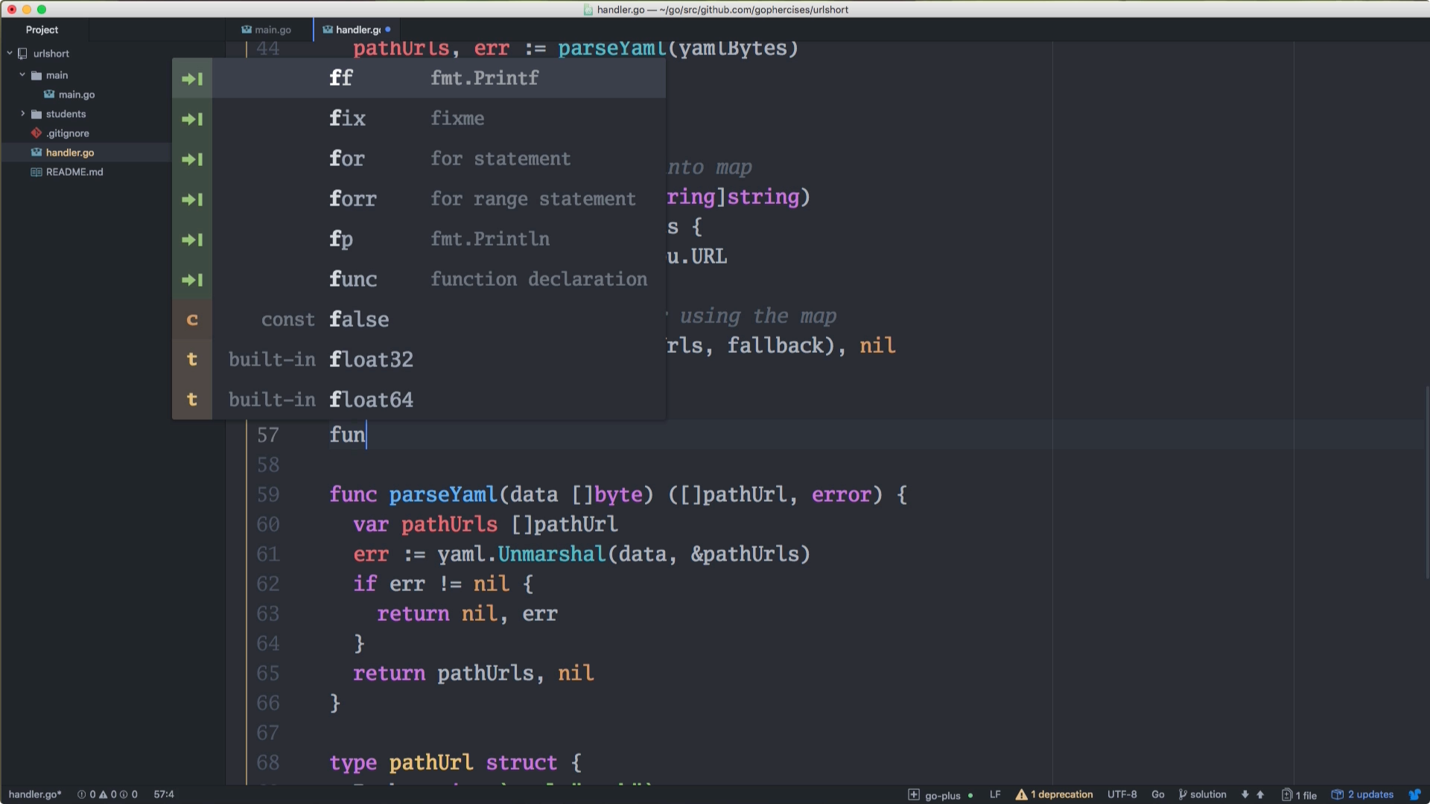Click the 'c' const icon next to 'false'
Image resolution: width=1430 pixels, height=804 pixels.
(x=192, y=319)
